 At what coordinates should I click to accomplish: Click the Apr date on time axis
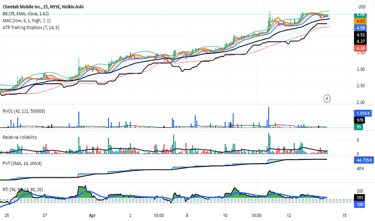(x=92, y=215)
